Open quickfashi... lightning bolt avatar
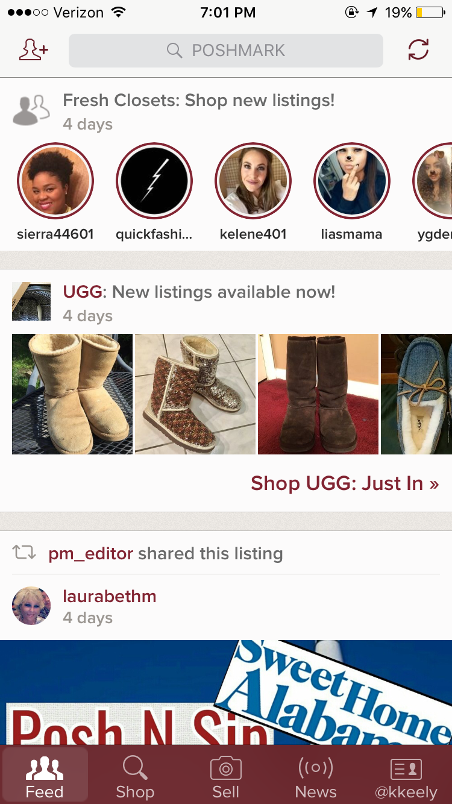Screen dimensions: 452x804 point(154,181)
